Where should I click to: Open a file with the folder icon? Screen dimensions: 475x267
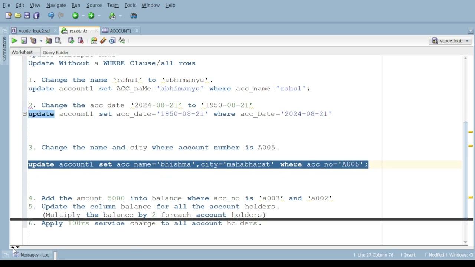18,16
